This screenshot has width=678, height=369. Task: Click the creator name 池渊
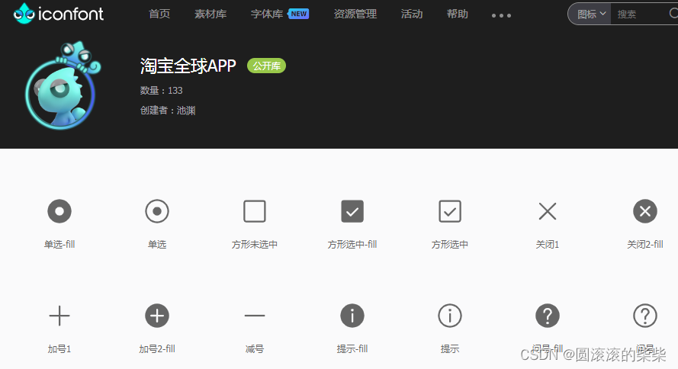click(186, 111)
